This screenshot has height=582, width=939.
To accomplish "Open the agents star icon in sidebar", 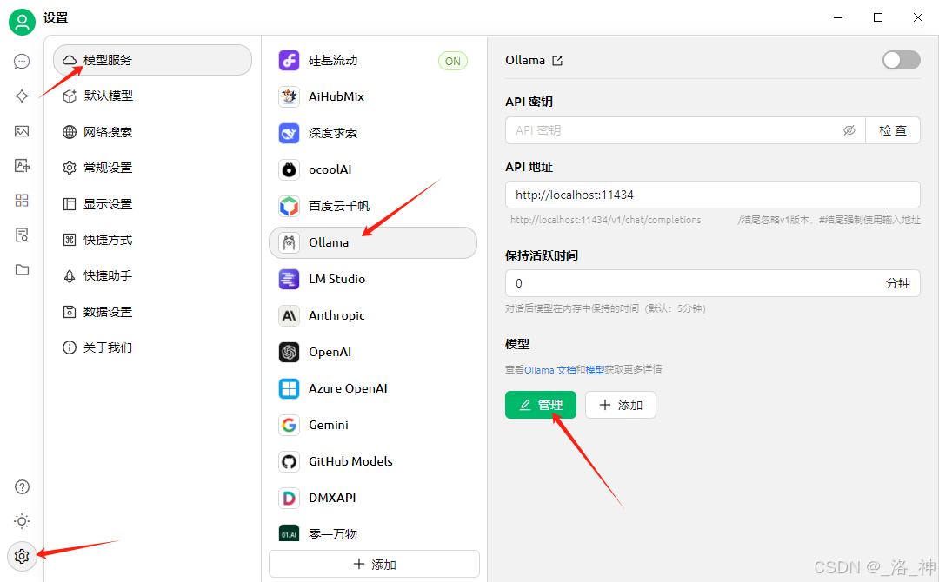I will tap(22, 96).
